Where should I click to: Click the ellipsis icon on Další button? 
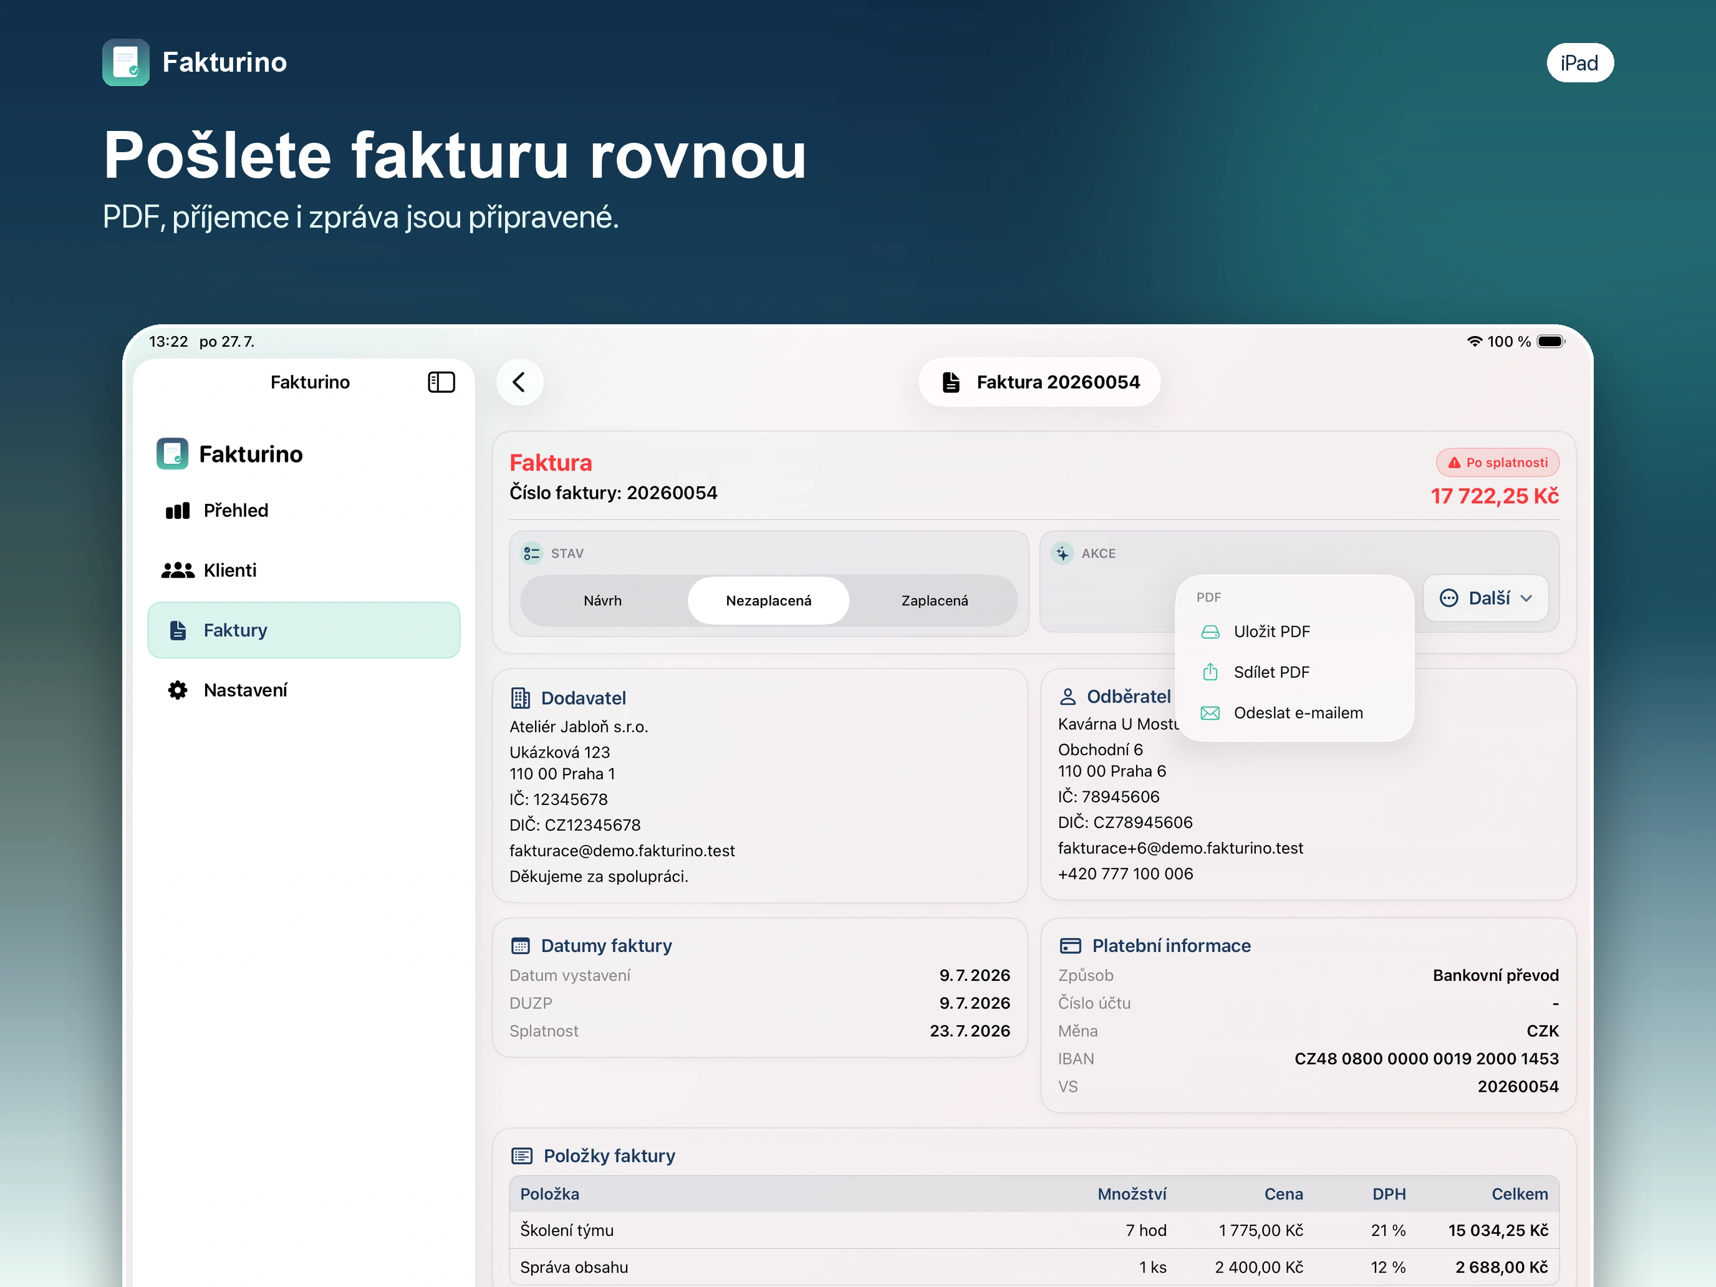pos(1449,597)
